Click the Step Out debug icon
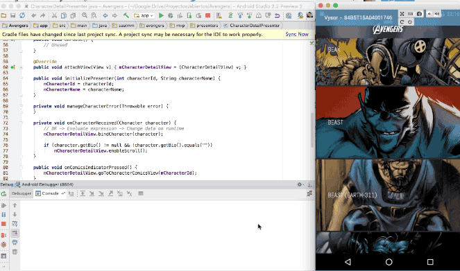Viewport: 460px width, 271px height. [x=110, y=193]
